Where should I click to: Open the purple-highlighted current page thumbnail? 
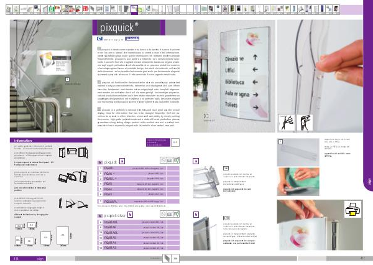tap(134, 9)
